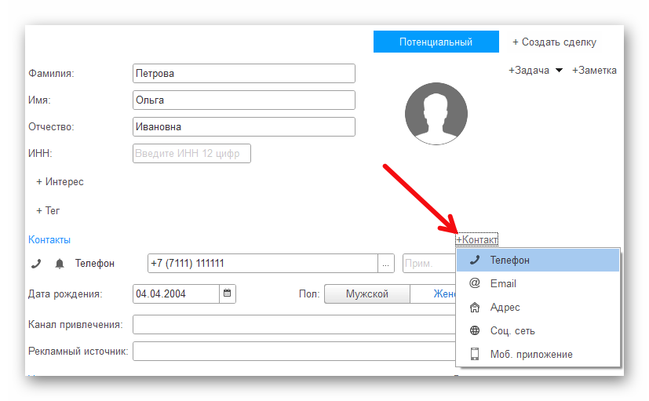Add a note with +Заметка
Image resolution: width=649 pixels, height=401 pixels.
tap(594, 71)
